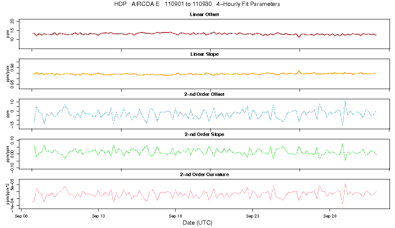Viewport: 395px width, 228px height.
Task: Click the main plot title at the top
Action: click(x=197, y=4)
